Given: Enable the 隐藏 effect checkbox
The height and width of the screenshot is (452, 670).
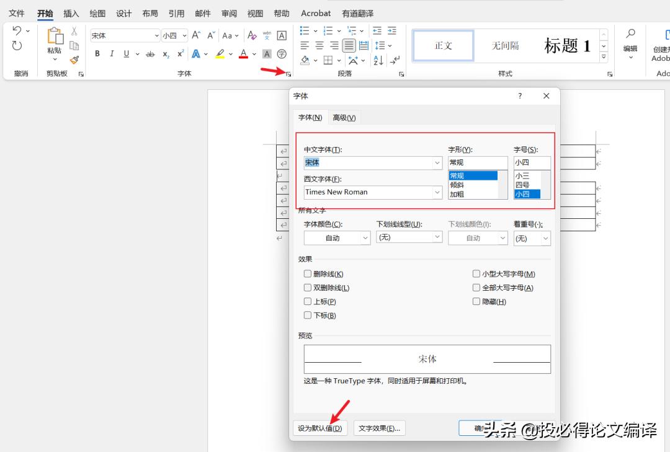Looking at the screenshot, I should coord(476,301).
